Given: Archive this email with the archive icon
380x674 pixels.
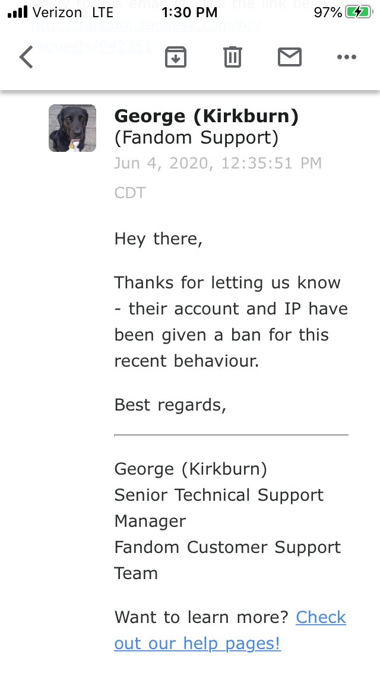Looking at the screenshot, I should point(176,57).
